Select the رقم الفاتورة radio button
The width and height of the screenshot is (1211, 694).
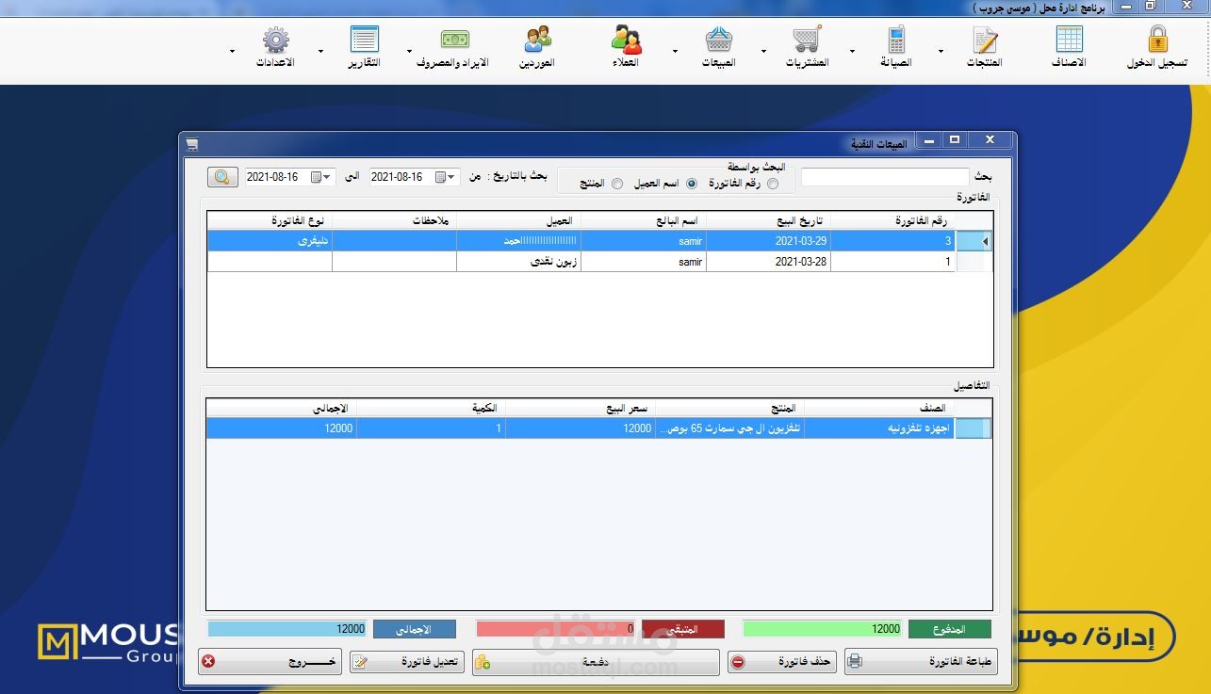(x=773, y=184)
